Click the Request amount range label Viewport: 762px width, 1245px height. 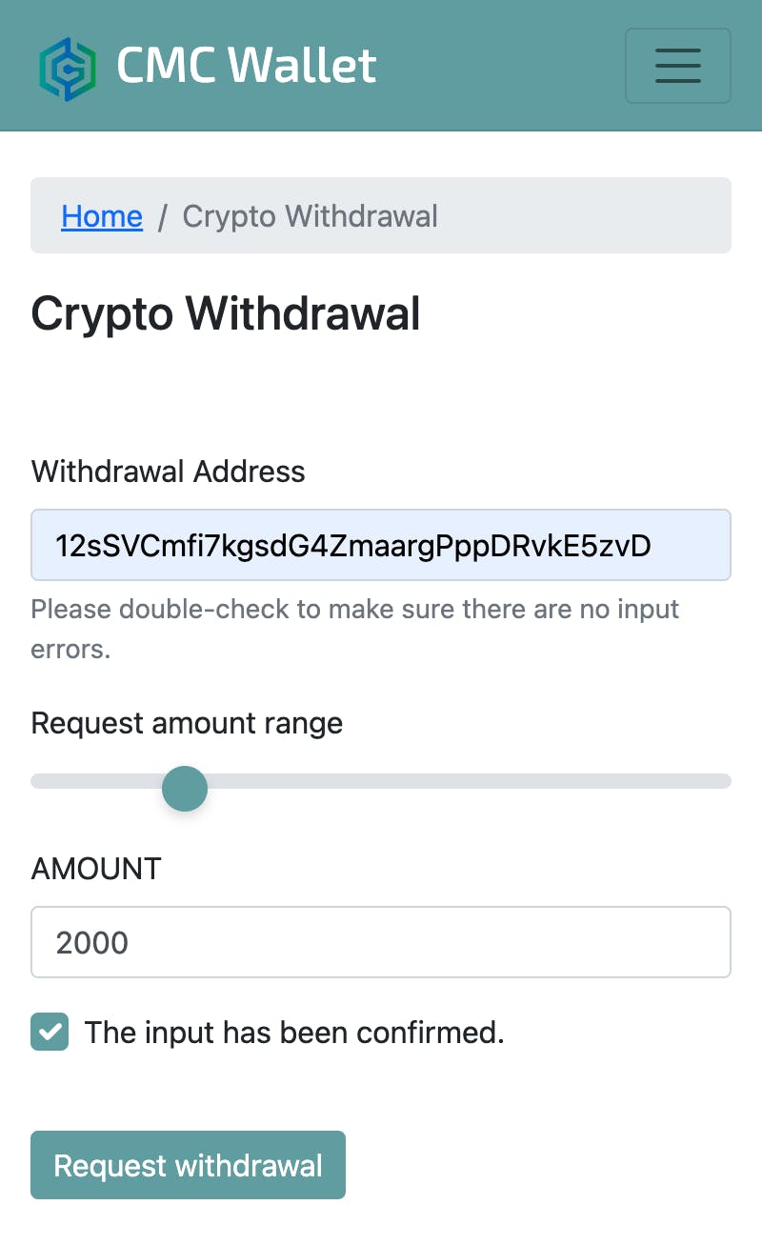tap(187, 723)
